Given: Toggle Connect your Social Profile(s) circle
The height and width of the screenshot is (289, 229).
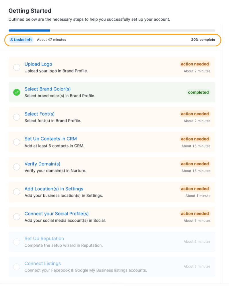Looking at the screenshot, I should click(17, 217).
